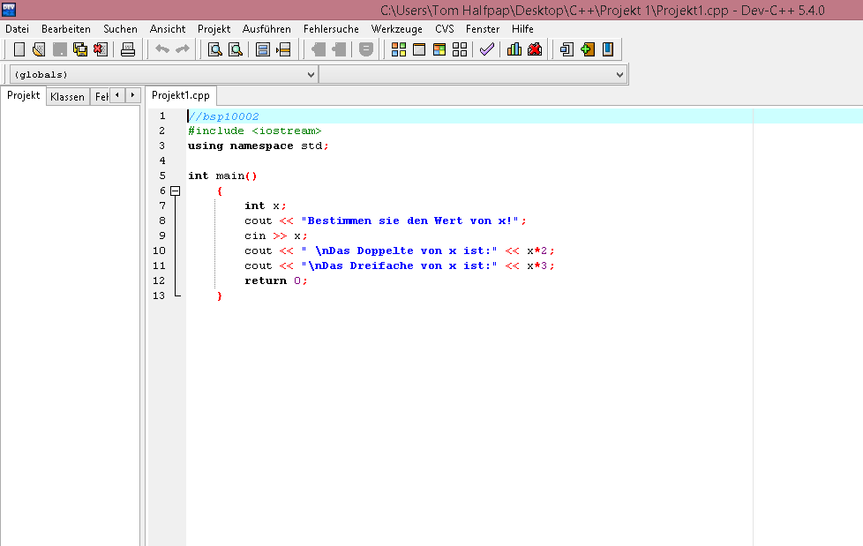Select the Projekt1.cpp editor tab

click(x=181, y=96)
